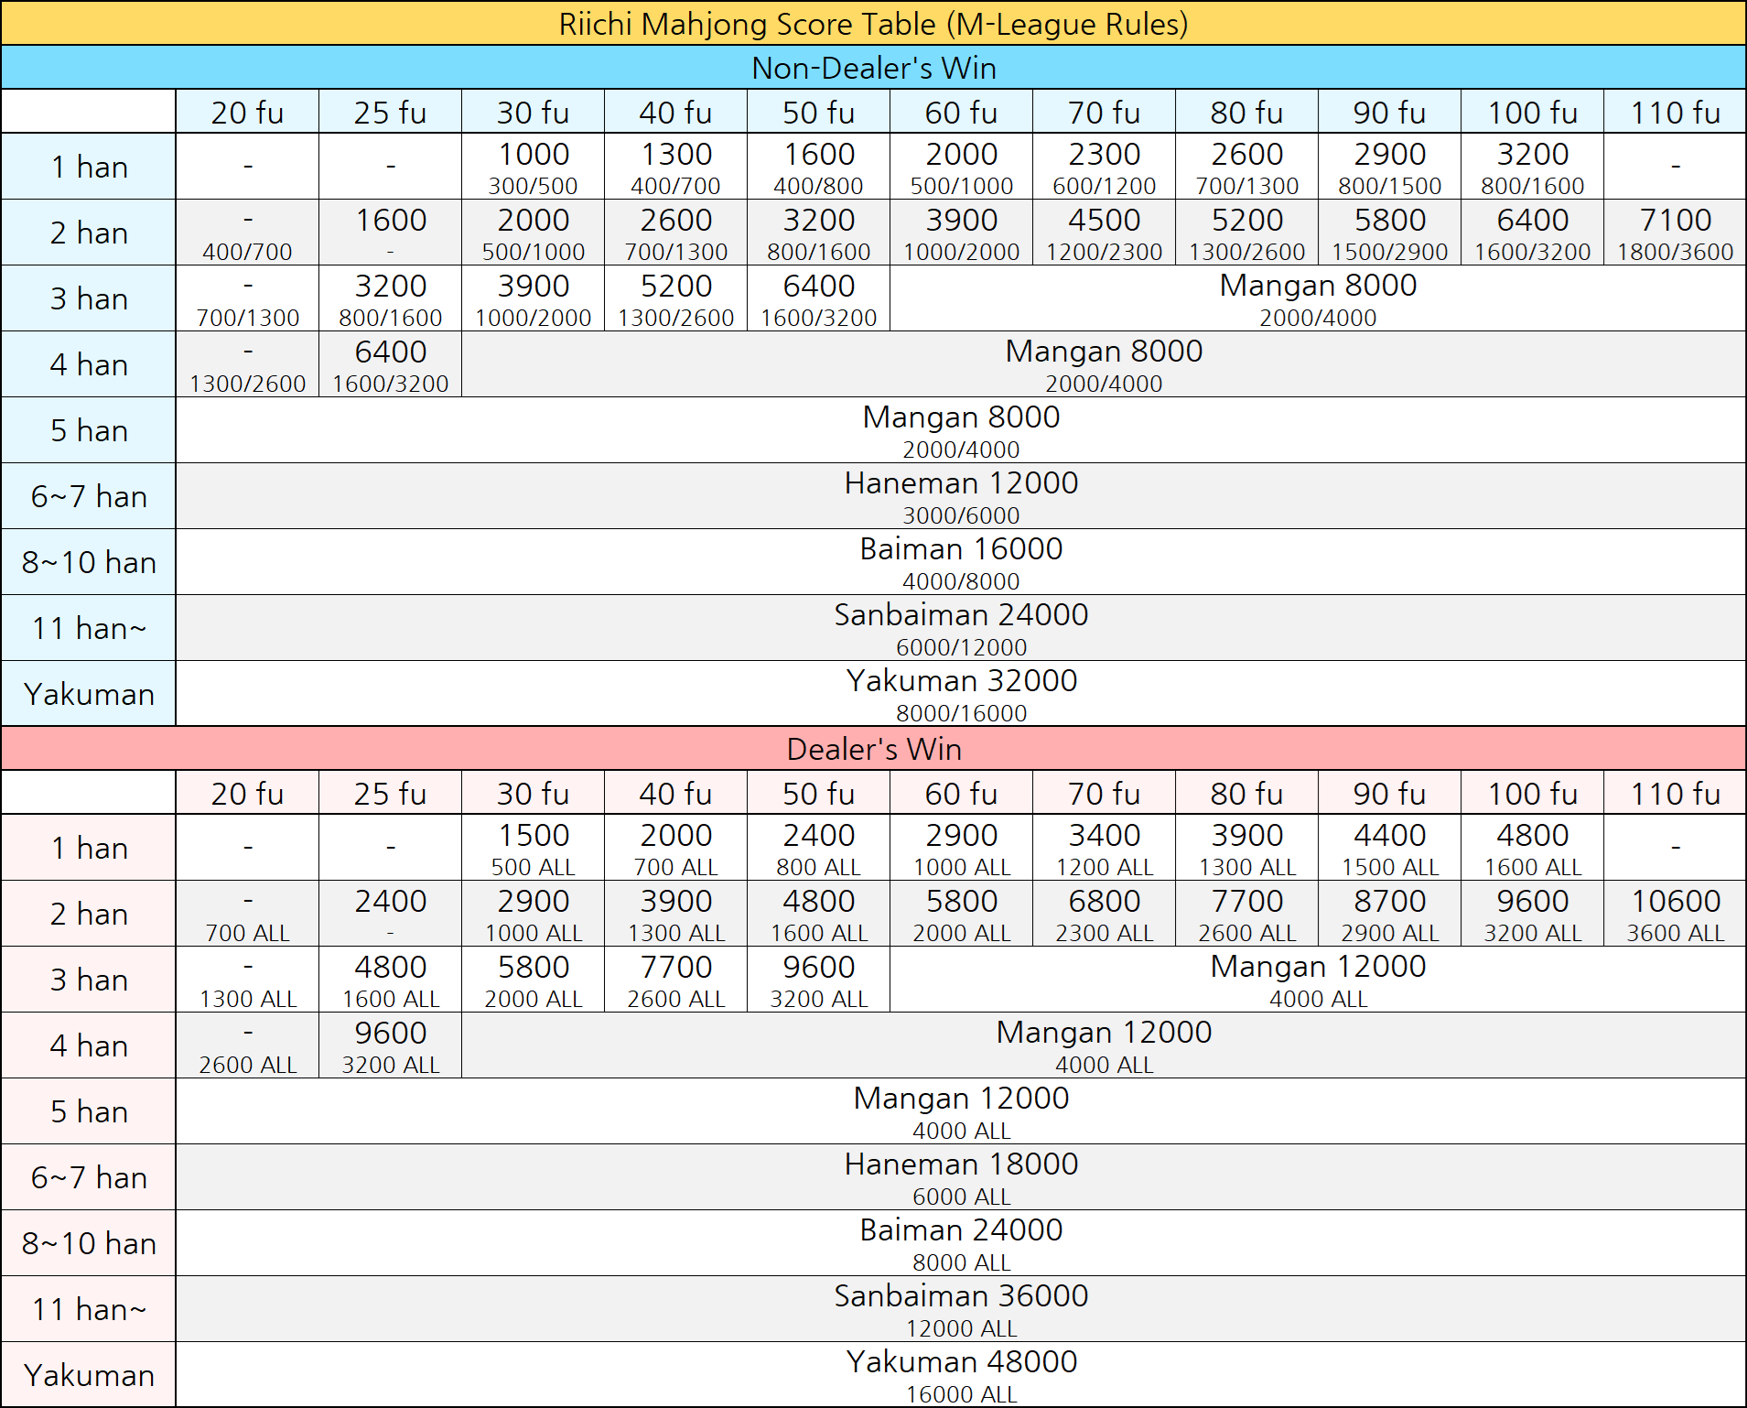1747x1408 pixels.
Task: Click Dealer 2 han 20 fu cell 700 ALL
Action: click(247, 914)
